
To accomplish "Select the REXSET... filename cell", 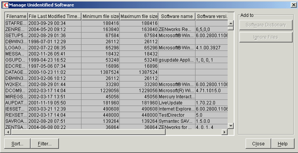I will pyautogui.click(x=16, y=115).
